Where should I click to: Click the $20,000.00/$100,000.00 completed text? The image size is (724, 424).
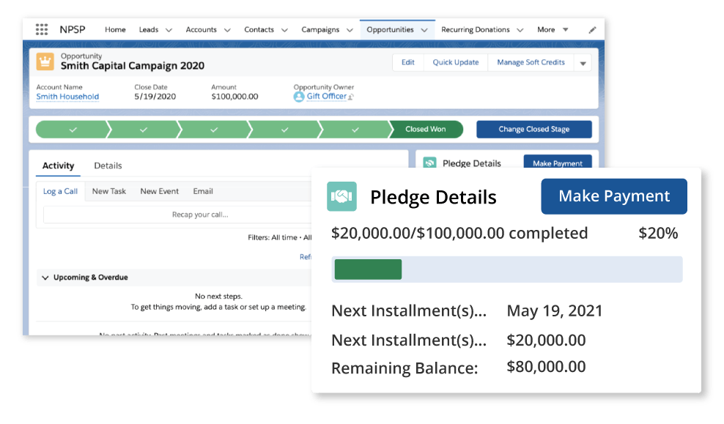point(459,233)
